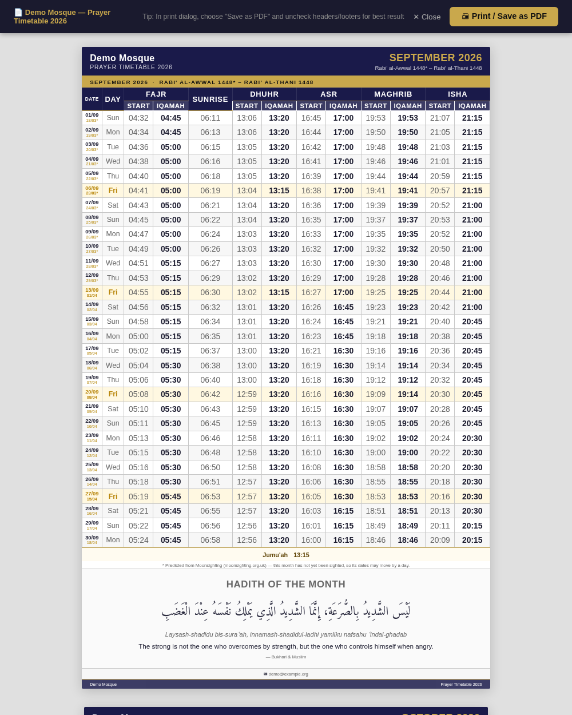Select Isha start 20:09
The height and width of the screenshot is (715, 572).
[440, 540]
